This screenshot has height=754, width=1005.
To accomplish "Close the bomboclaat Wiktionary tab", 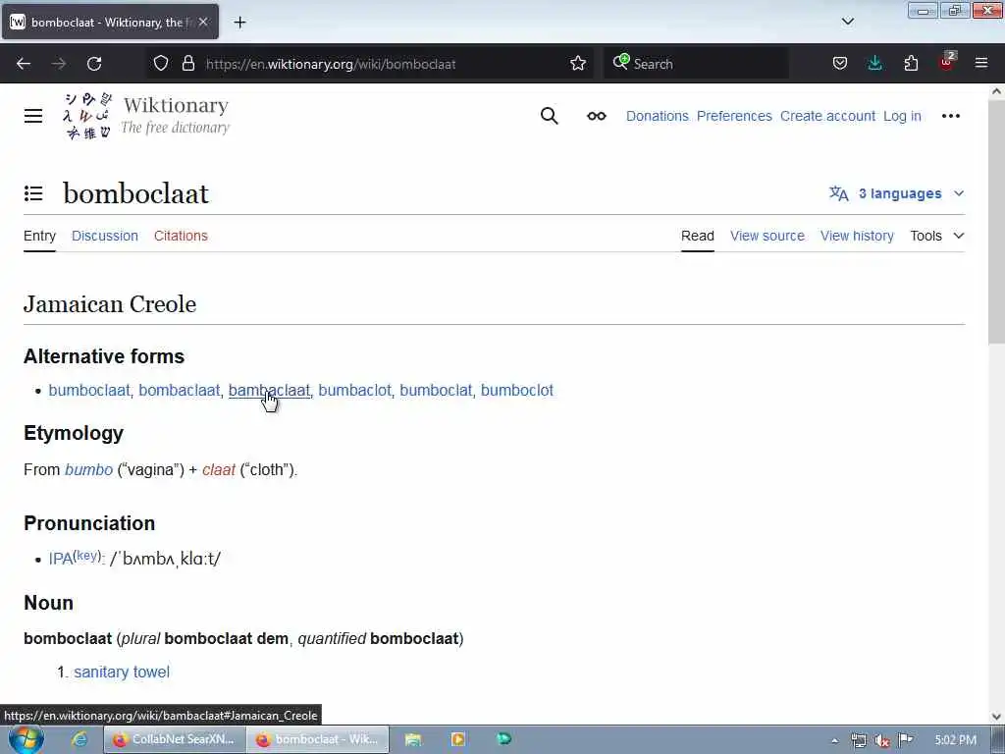I will (x=203, y=23).
